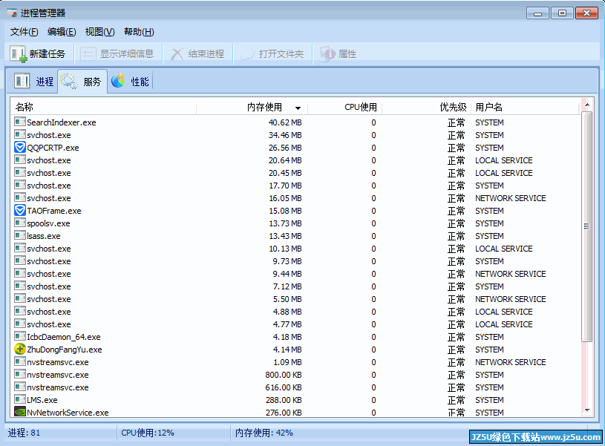Image resolution: width=605 pixels, height=446 pixels.
Task: Click the 属性 info icon
Action: pyautogui.click(x=327, y=54)
